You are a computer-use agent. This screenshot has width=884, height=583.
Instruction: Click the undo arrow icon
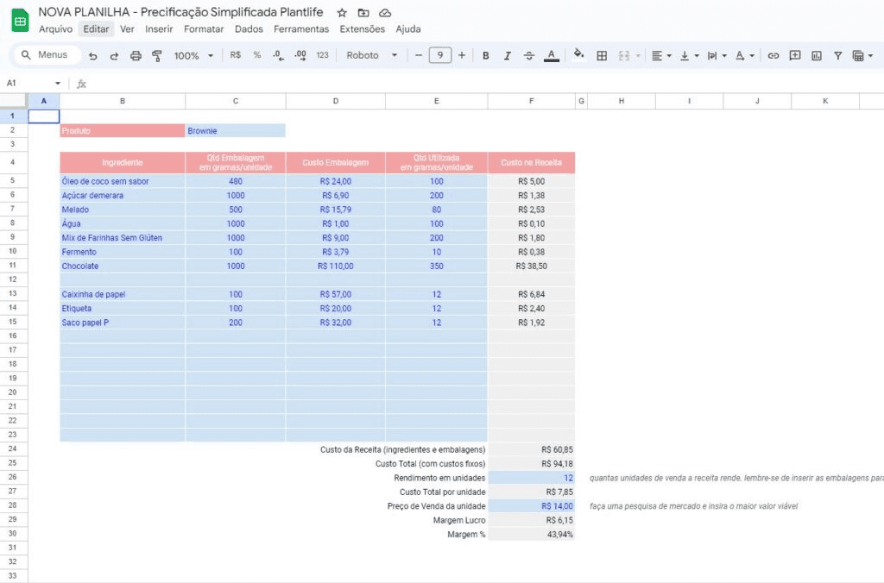pyautogui.click(x=93, y=56)
